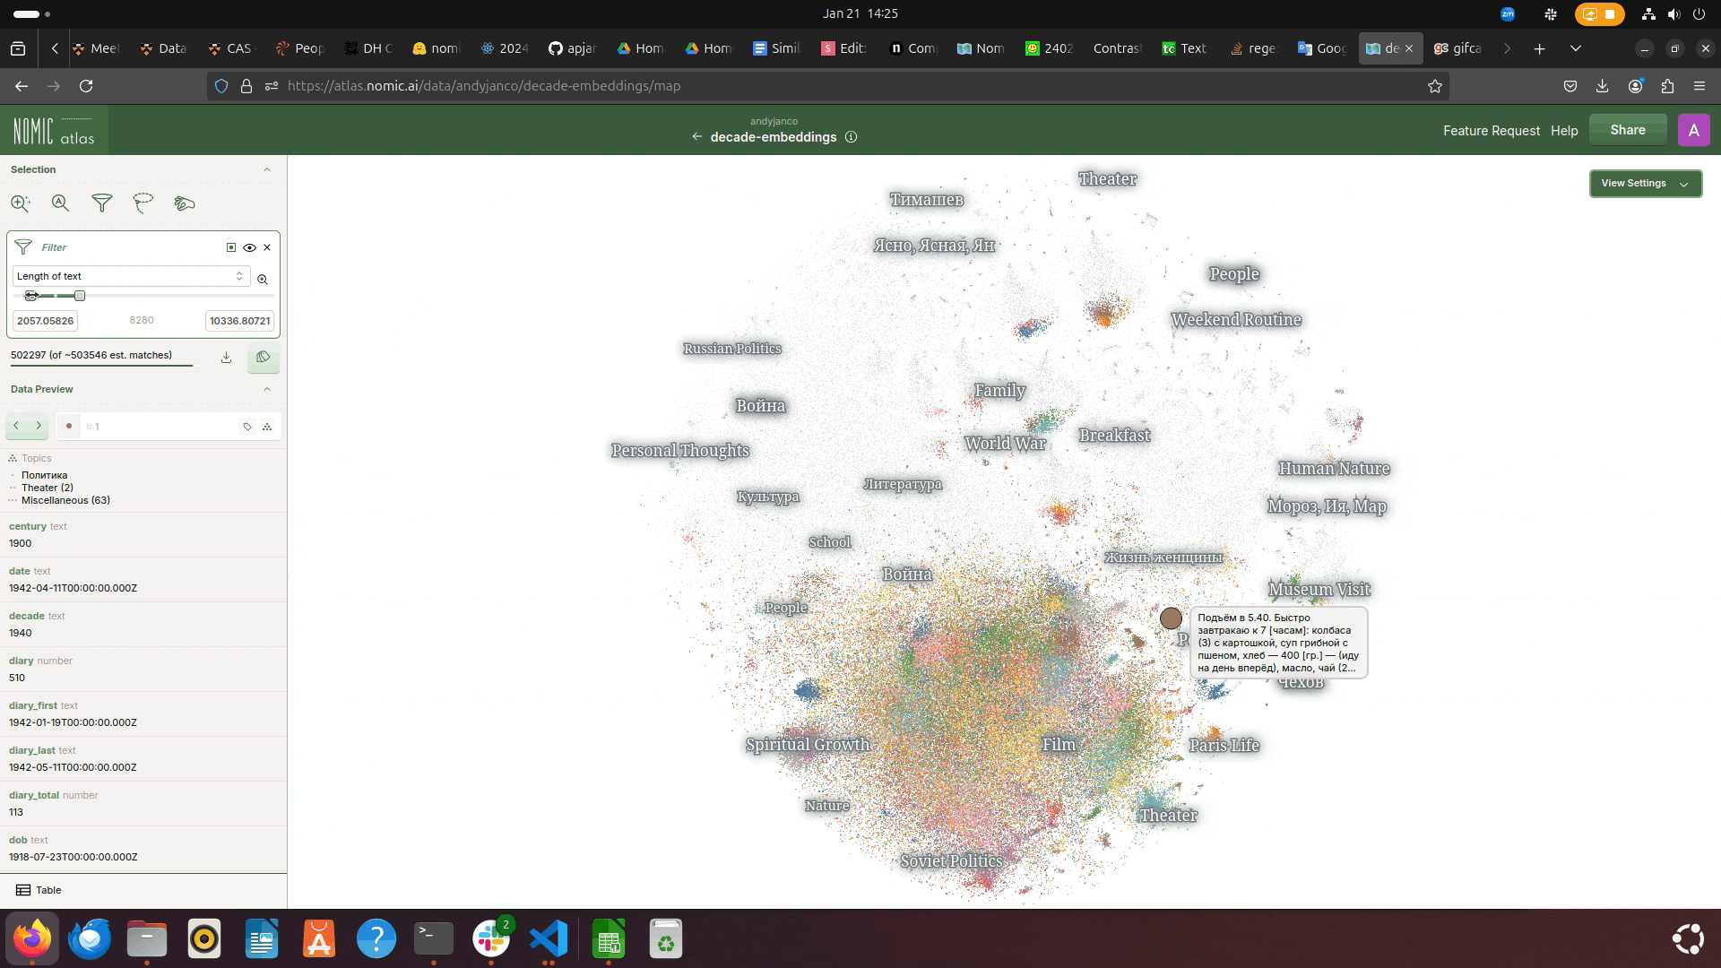Choose the vector search sparkle magnifier tool
The image size is (1721, 968).
click(x=21, y=203)
